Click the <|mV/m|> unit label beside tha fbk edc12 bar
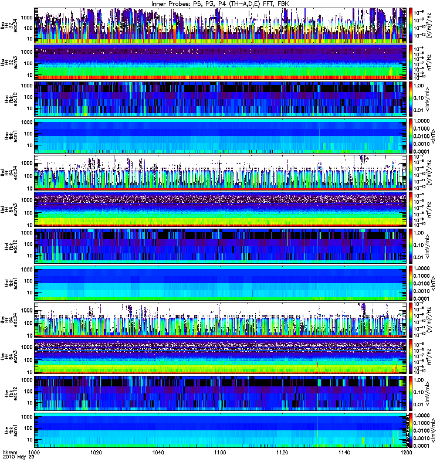Image resolution: width=440 pixels, height=469 pixels. click(x=428, y=99)
